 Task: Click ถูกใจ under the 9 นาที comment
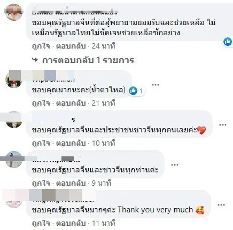pyautogui.click(x=41, y=183)
